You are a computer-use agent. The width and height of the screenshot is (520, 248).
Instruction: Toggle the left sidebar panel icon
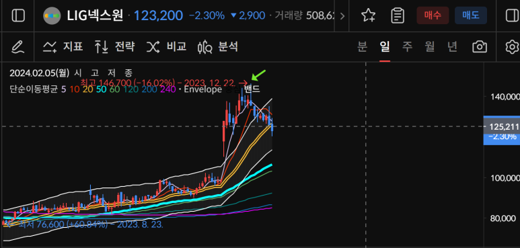tap(18, 15)
